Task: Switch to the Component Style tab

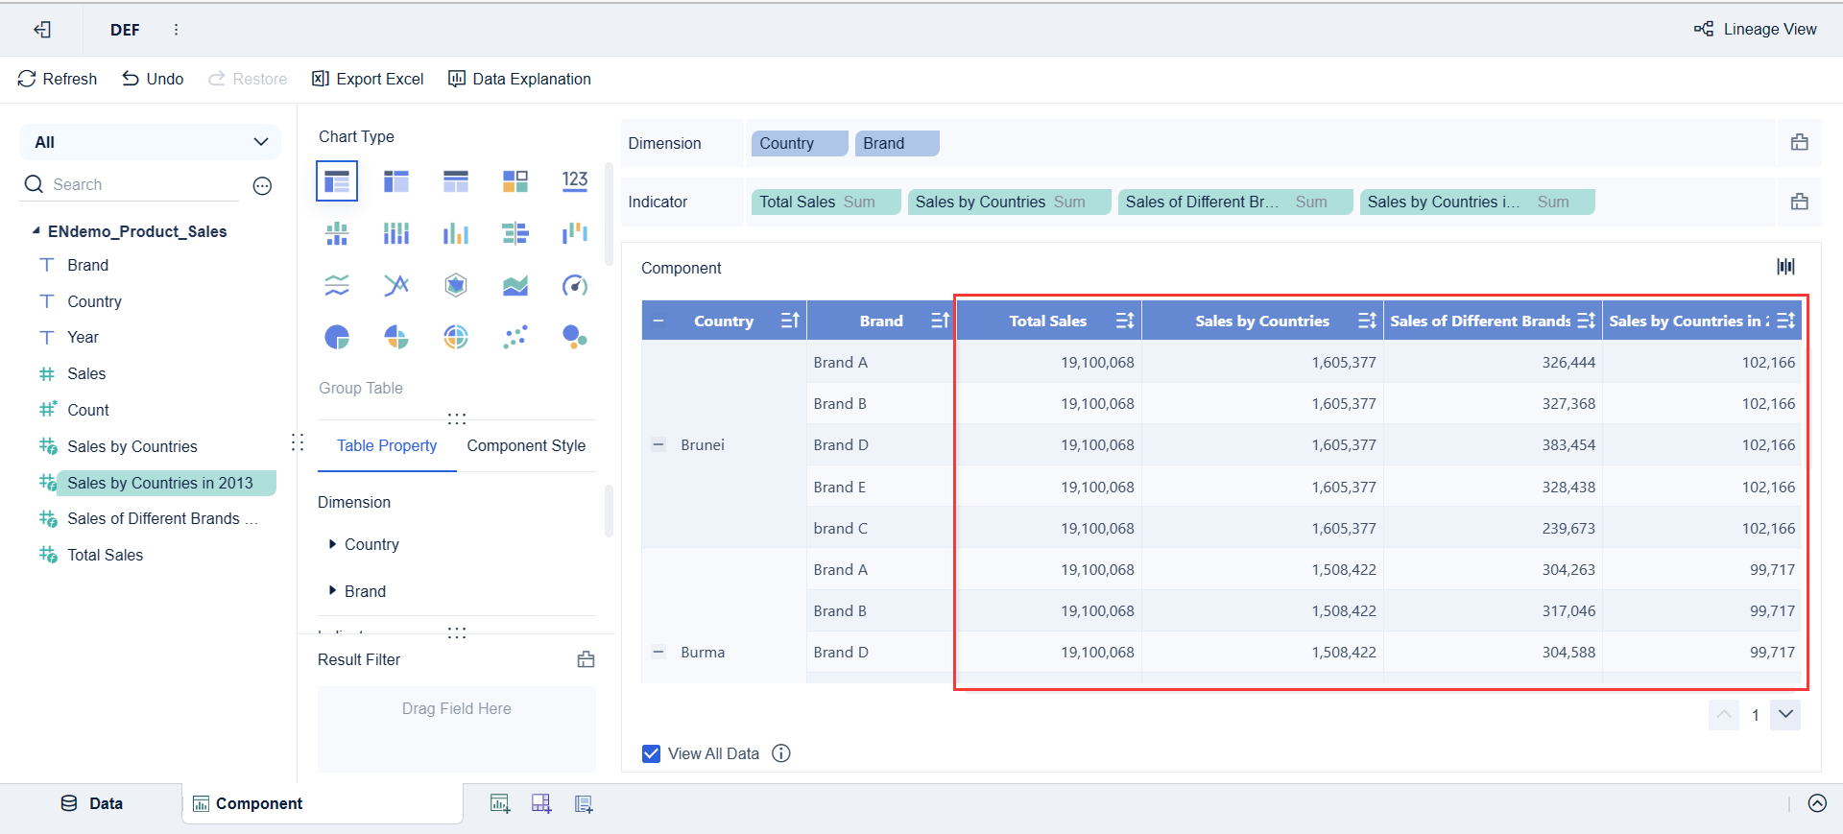Action: click(526, 445)
